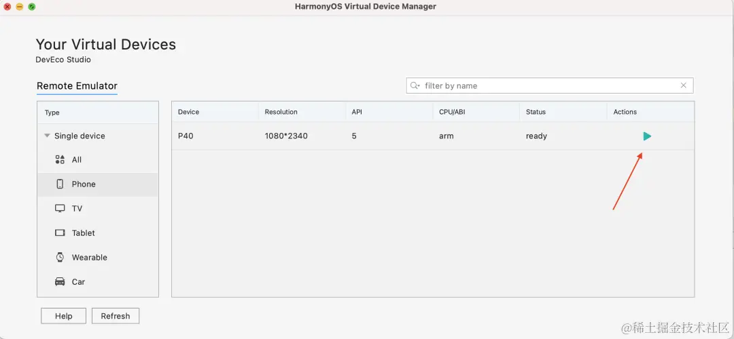
Task: Click the TV monitor icon
Action: [60, 208]
